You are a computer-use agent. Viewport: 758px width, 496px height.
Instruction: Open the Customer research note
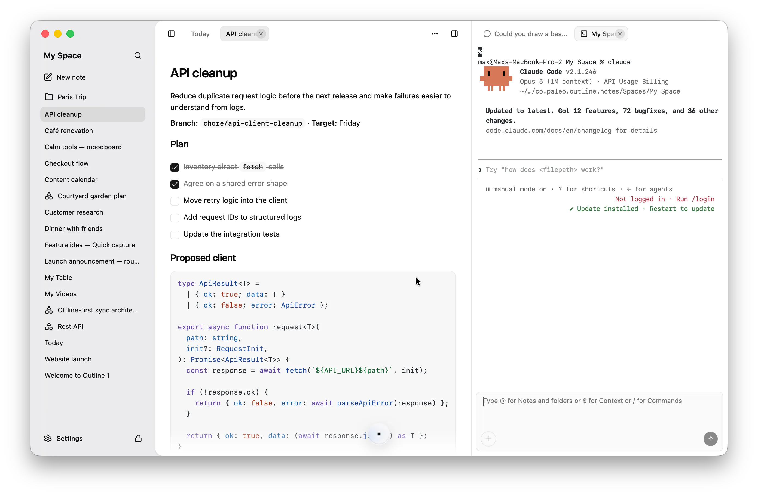click(93, 212)
